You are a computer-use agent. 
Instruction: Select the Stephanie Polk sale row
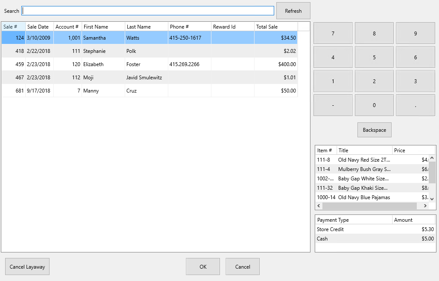149,51
